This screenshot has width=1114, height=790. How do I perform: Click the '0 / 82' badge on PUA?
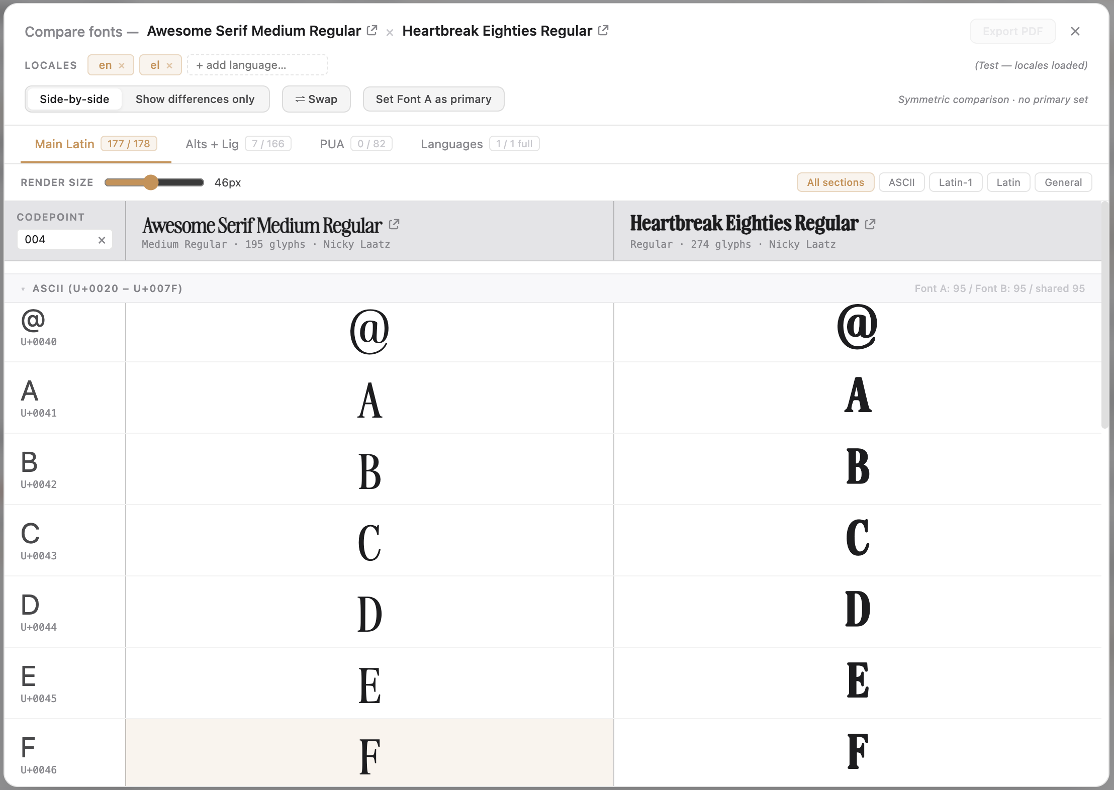[372, 144]
